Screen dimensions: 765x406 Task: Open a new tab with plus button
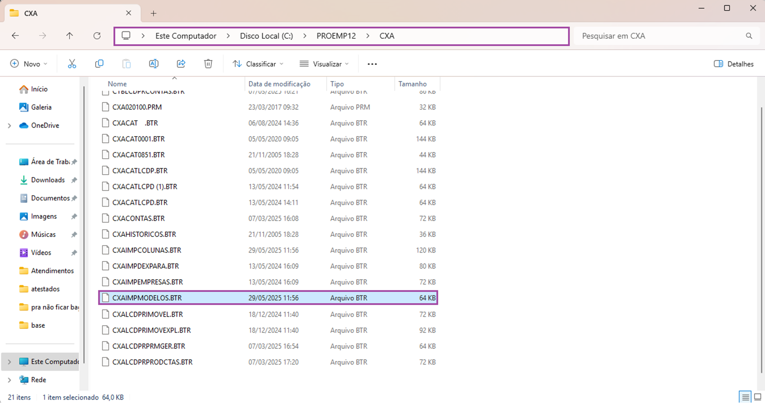point(153,13)
